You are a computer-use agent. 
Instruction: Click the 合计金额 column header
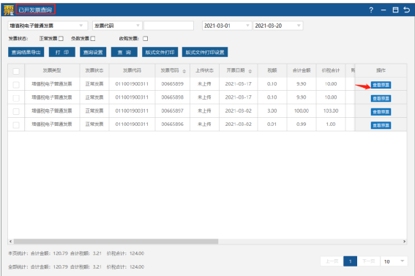click(302, 70)
